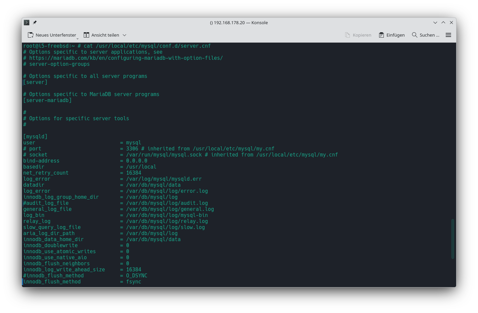The height and width of the screenshot is (313, 478).
Task: Click the bind-address value 0.0.0.0
Action: point(137,161)
